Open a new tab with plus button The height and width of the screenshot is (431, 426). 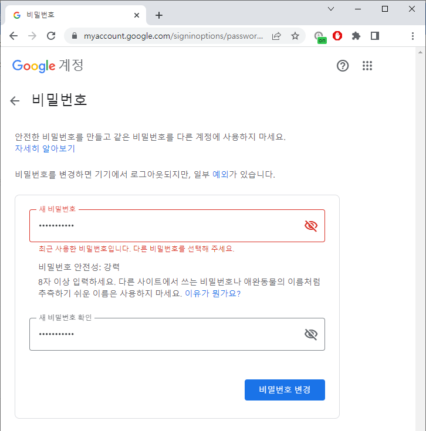coord(159,15)
